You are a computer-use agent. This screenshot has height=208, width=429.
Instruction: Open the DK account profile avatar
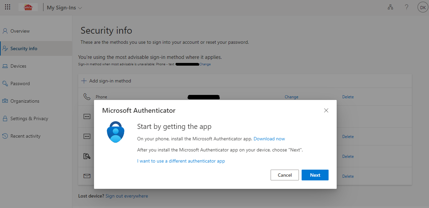click(x=423, y=7)
